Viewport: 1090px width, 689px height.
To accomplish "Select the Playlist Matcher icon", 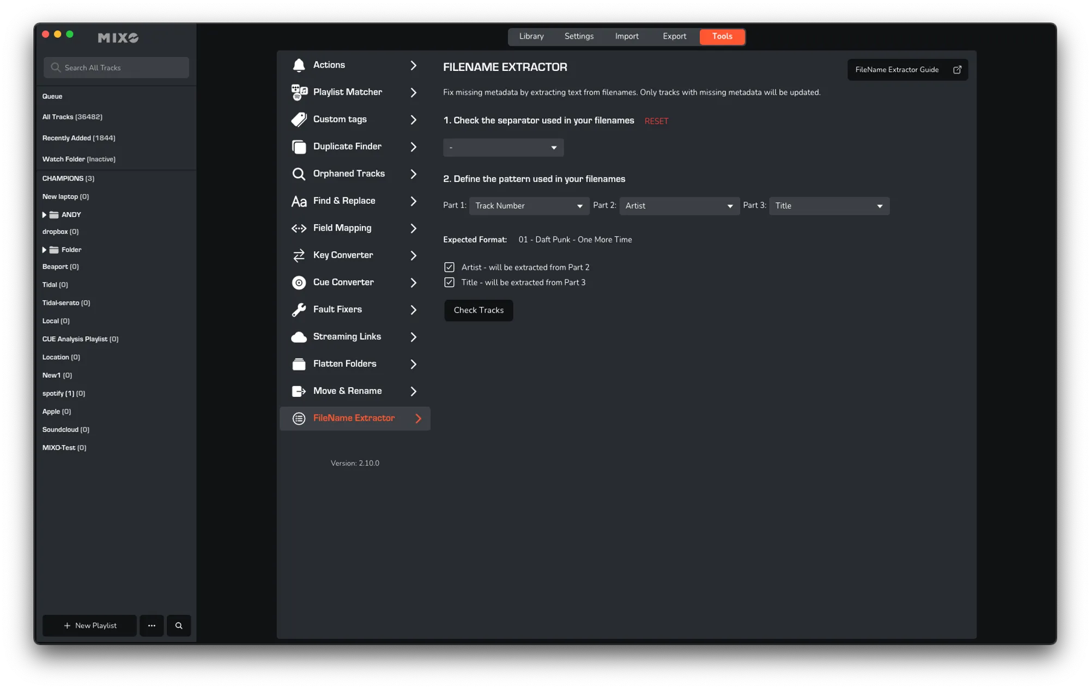I will tap(299, 92).
